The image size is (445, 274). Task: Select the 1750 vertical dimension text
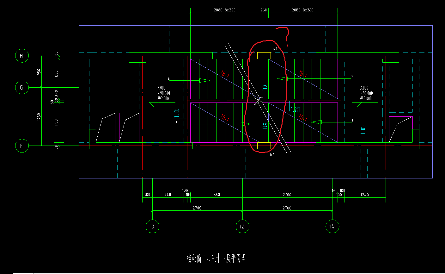39,117
